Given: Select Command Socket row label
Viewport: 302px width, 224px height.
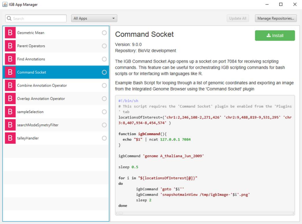Looking at the screenshot, I should [32, 72].
